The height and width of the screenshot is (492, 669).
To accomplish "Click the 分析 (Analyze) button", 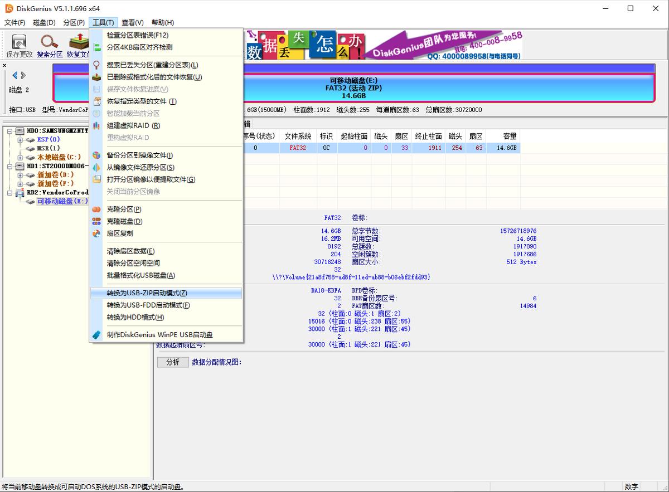I will pos(172,362).
